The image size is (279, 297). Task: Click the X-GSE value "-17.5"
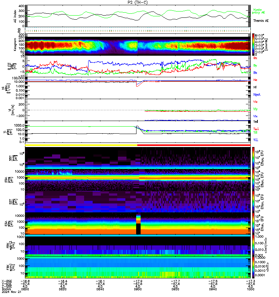[213, 281]
